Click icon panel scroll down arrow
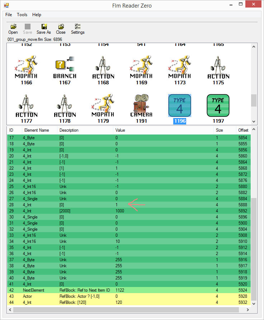The height and width of the screenshot is (320, 264). pos(254,121)
